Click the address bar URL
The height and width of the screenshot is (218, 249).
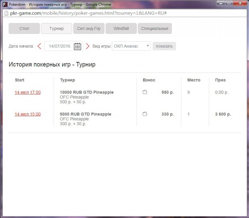coord(88,13)
